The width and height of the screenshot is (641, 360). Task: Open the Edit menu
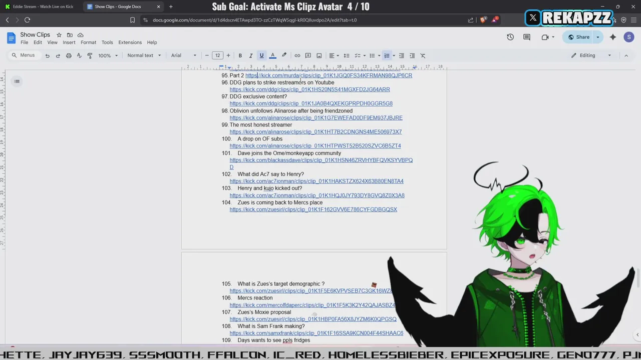pyautogui.click(x=38, y=42)
